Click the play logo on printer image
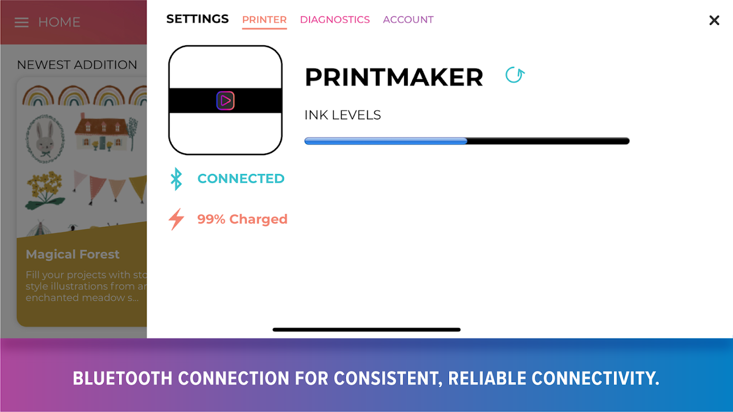 pyautogui.click(x=225, y=100)
